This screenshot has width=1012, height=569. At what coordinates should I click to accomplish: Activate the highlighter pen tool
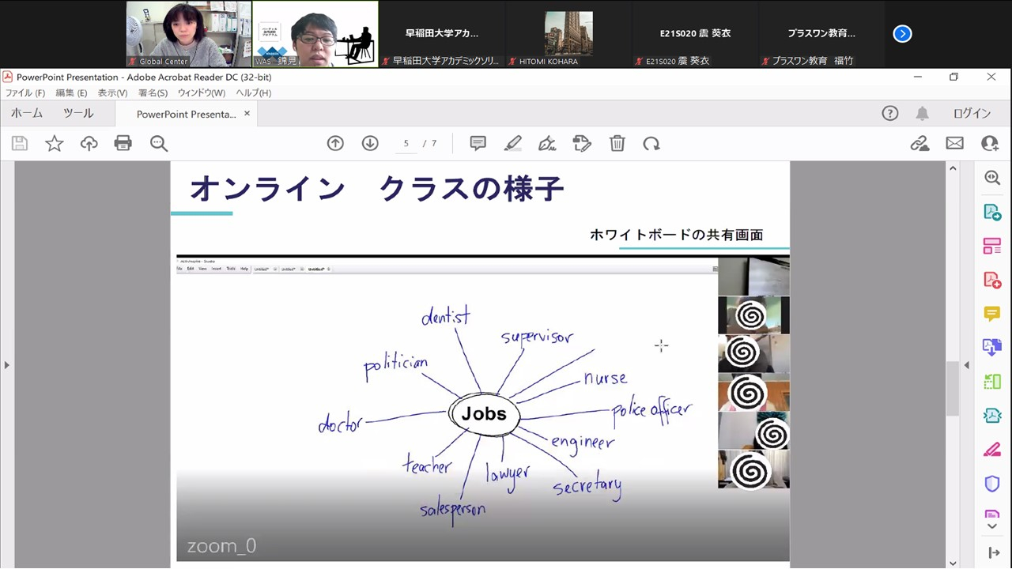(512, 143)
